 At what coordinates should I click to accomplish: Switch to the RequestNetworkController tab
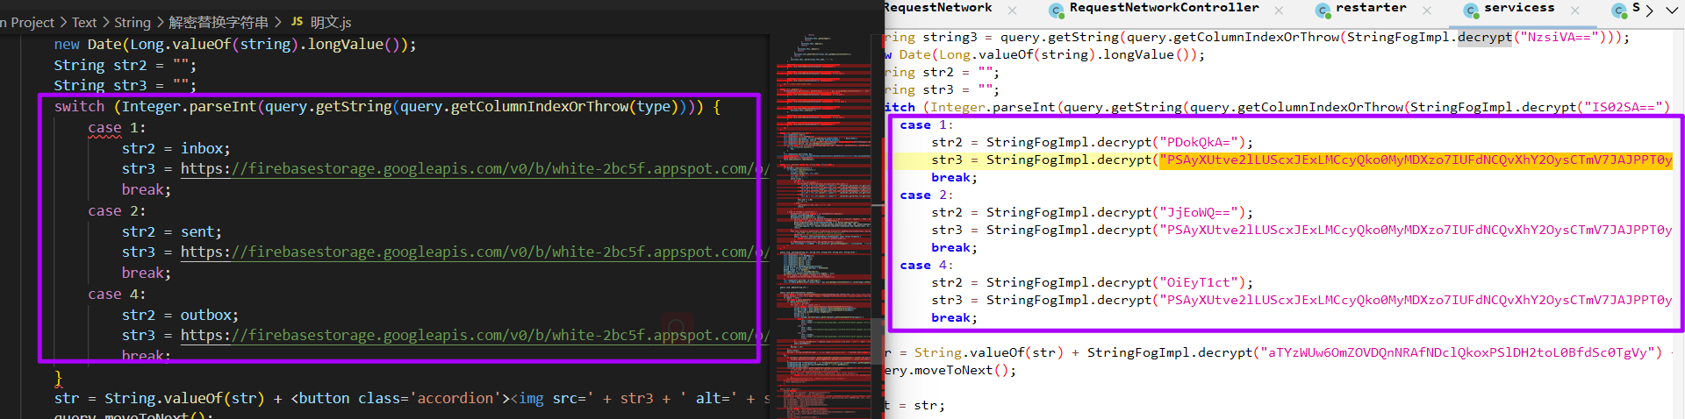[1164, 8]
